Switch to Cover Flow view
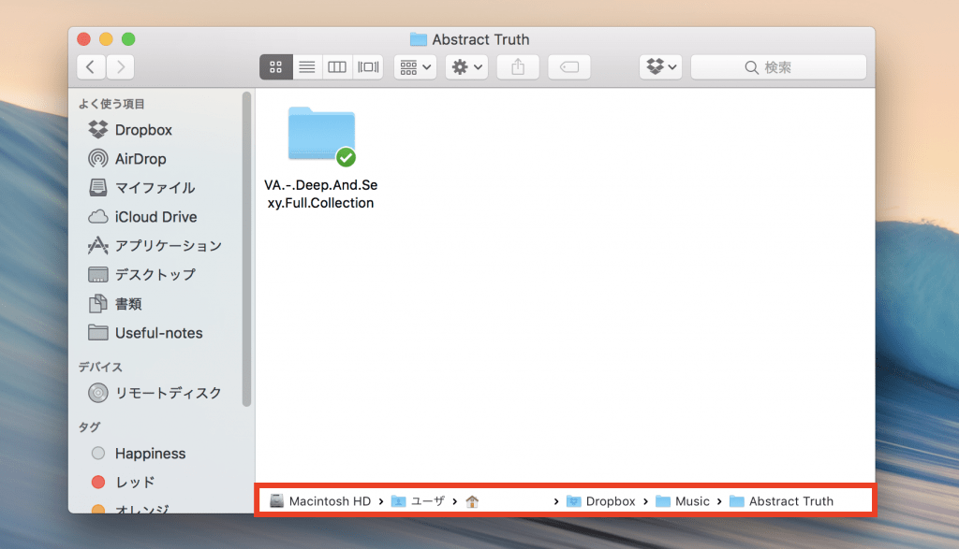The height and width of the screenshot is (549, 959). click(367, 66)
